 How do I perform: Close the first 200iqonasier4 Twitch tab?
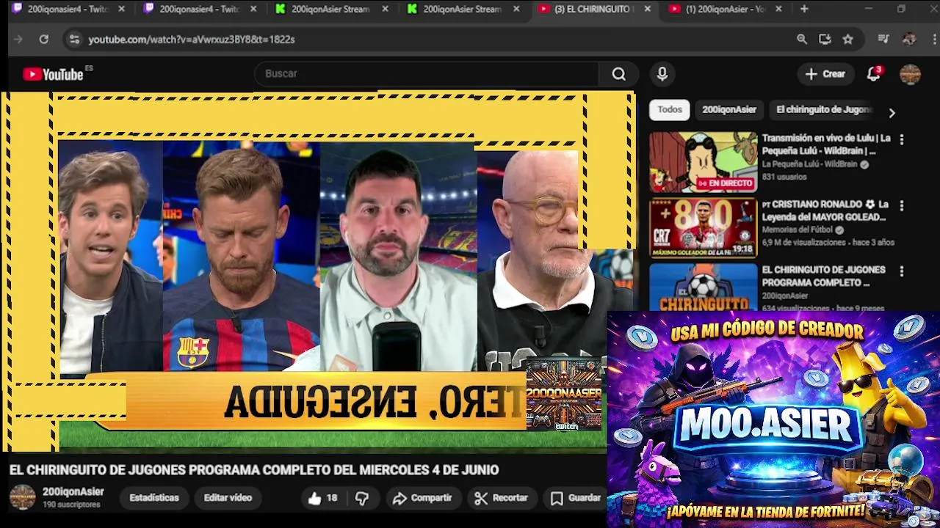(122, 9)
